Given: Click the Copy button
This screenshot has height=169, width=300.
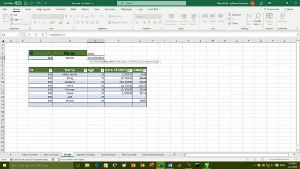Looking at the screenshot, I should pyautogui.click(x=15, y=20).
